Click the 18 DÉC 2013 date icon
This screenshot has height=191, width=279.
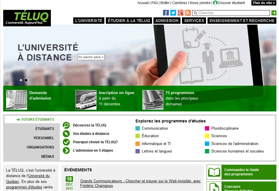click(x=69, y=183)
